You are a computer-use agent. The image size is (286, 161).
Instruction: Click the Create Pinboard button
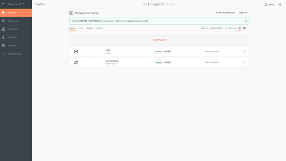pyautogui.click(x=225, y=13)
